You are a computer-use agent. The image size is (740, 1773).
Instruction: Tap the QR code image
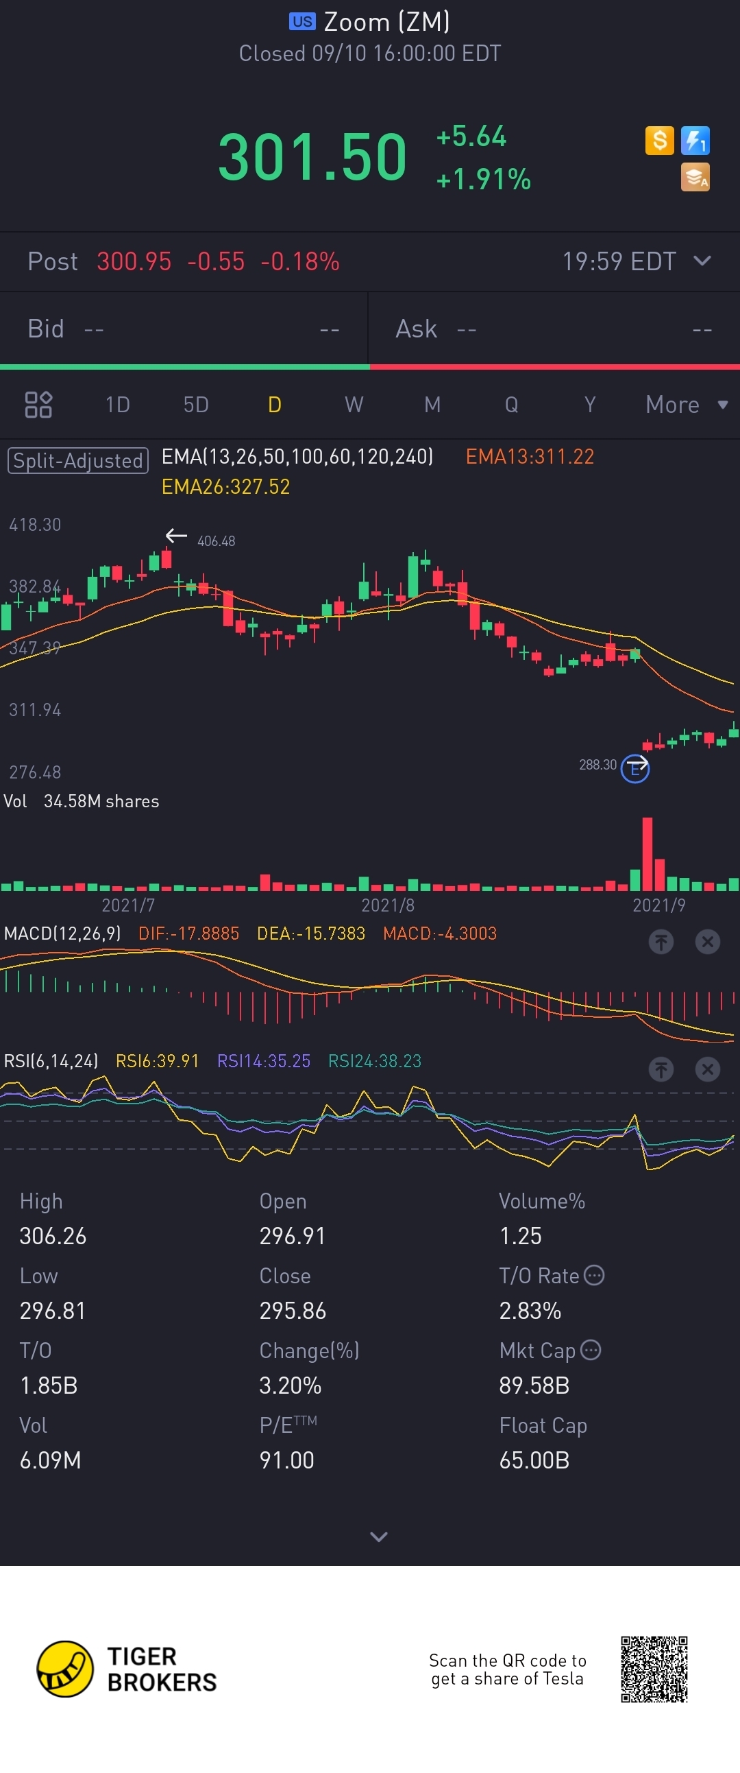tap(654, 1669)
